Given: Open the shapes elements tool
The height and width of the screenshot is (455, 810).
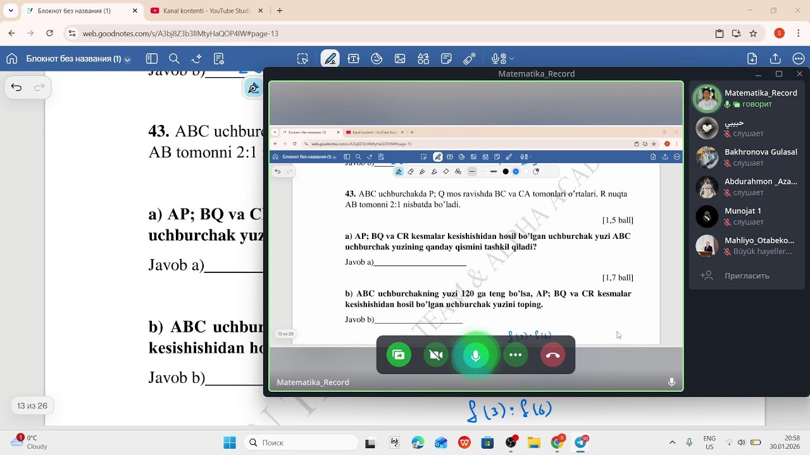Looking at the screenshot, I should click(x=423, y=59).
